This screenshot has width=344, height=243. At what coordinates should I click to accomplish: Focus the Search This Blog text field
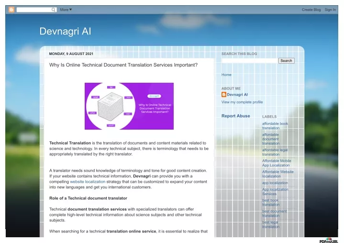tap(250, 61)
